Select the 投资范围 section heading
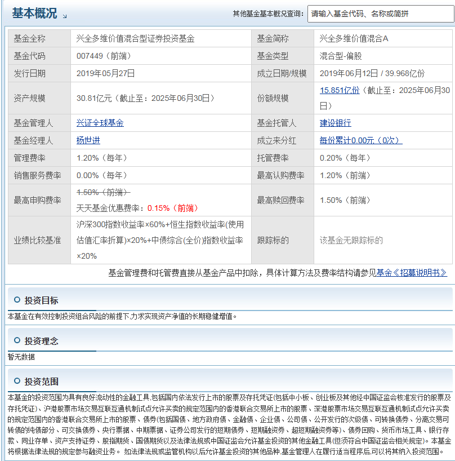 tap(42, 382)
